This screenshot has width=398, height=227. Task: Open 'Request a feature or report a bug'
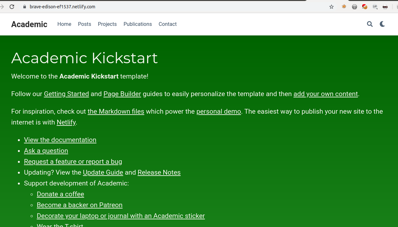(73, 162)
